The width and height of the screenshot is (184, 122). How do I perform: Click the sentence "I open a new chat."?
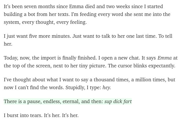coord(119,58)
